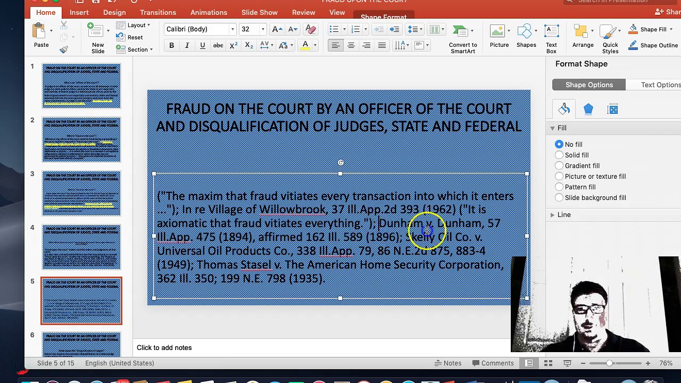Viewport: 681px width, 383px height.
Task: Click the zoom in plus button
Action: point(647,363)
